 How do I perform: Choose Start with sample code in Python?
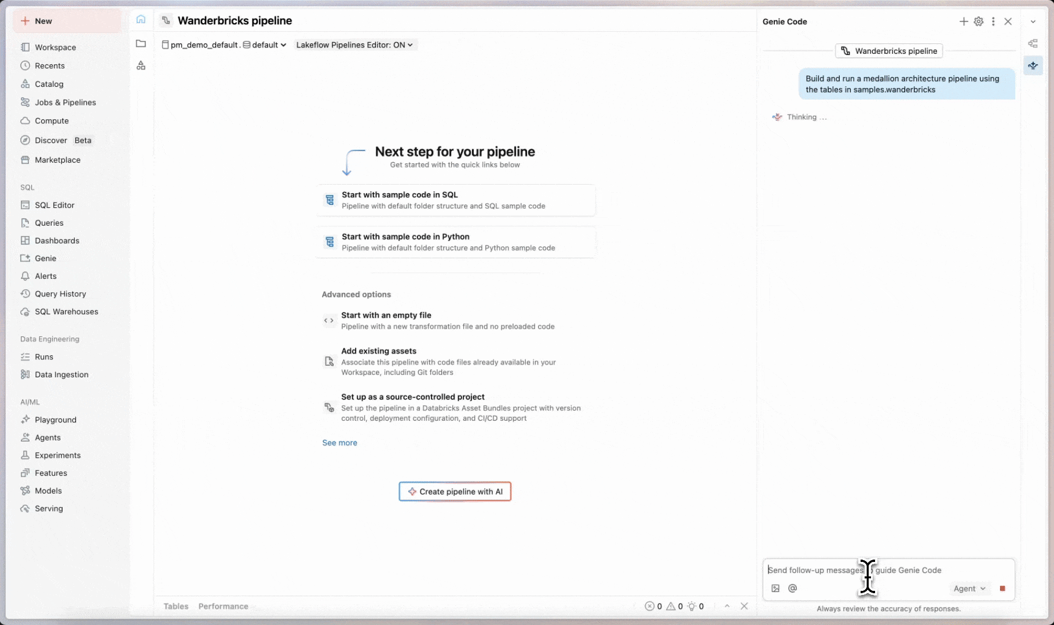click(456, 242)
